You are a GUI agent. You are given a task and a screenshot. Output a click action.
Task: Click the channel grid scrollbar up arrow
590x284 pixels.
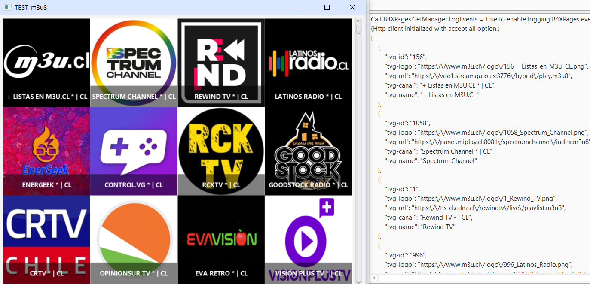[359, 21]
